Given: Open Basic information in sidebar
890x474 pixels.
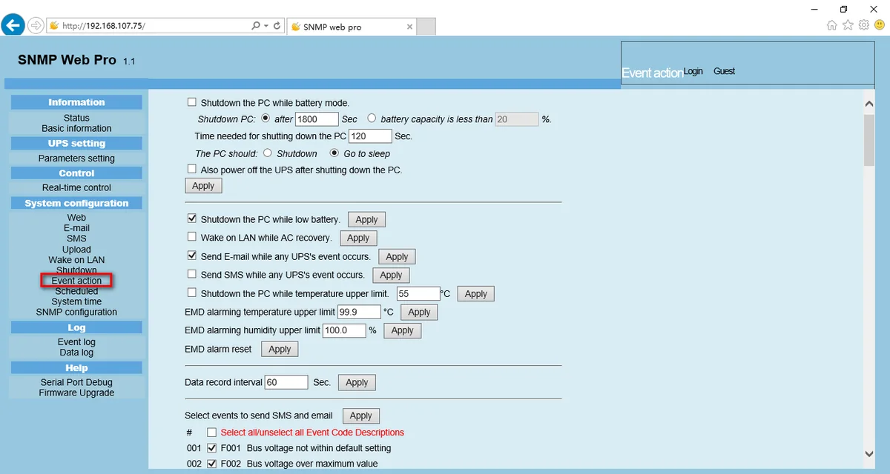Looking at the screenshot, I should click(x=76, y=128).
